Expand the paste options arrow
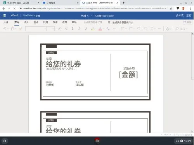Viewport: 194px width, 145px height. pyautogui.click(x=16, y=29)
